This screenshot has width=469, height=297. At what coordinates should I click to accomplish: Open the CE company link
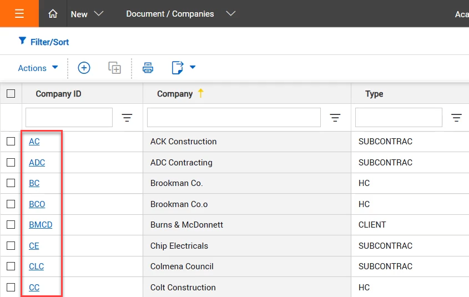[34, 246]
